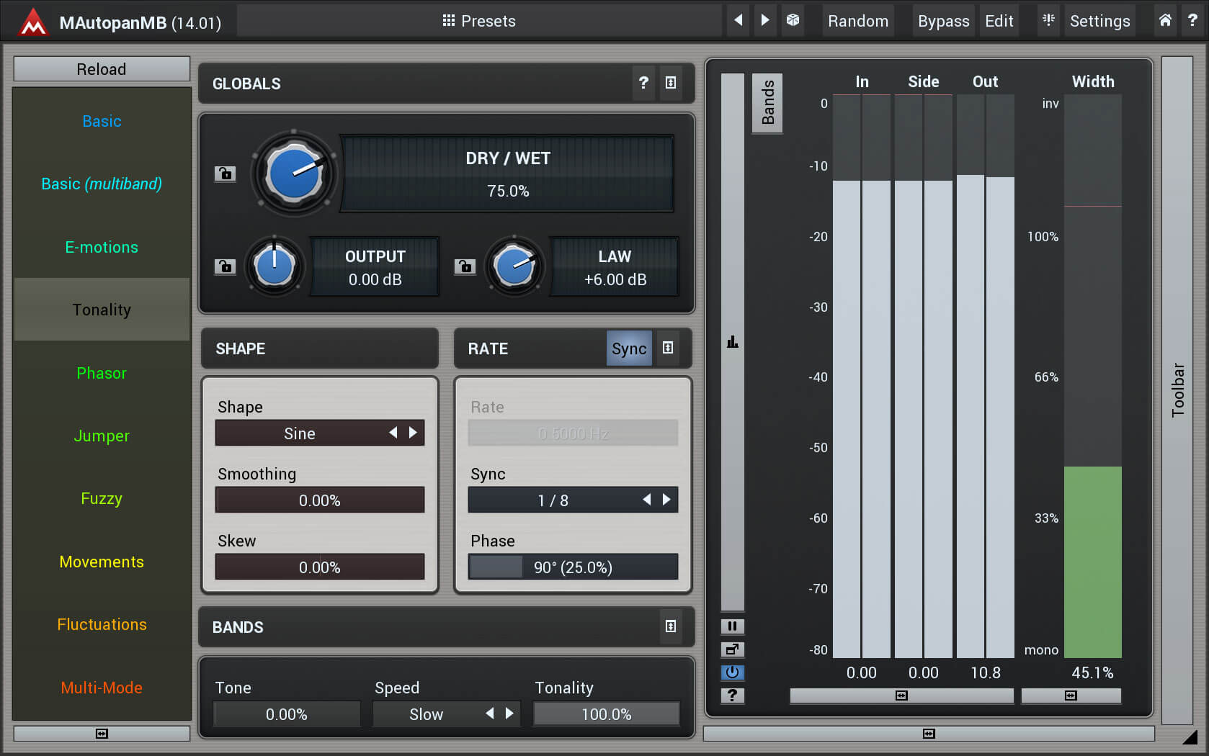Collapse preset list bar under sidebar
Viewport: 1209px width, 756px height.
102,733
